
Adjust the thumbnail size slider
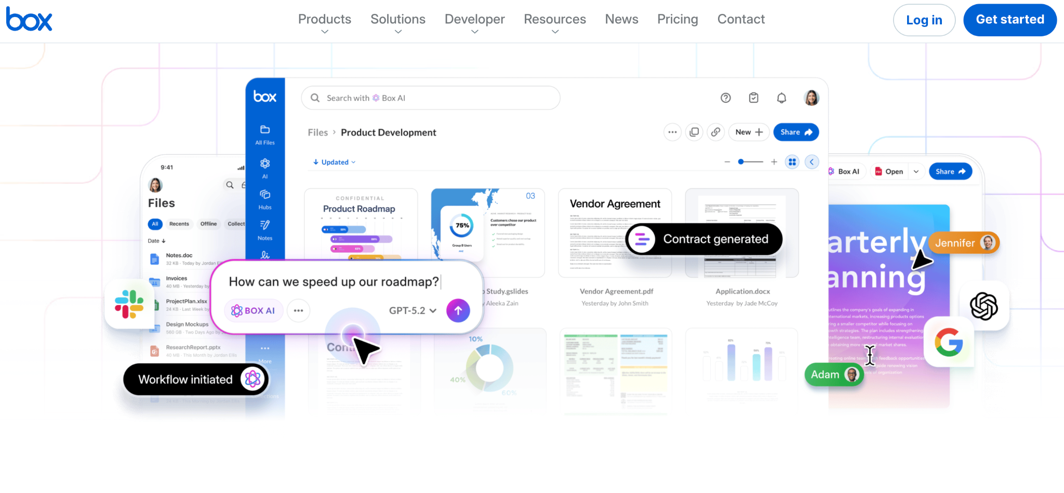tap(751, 162)
